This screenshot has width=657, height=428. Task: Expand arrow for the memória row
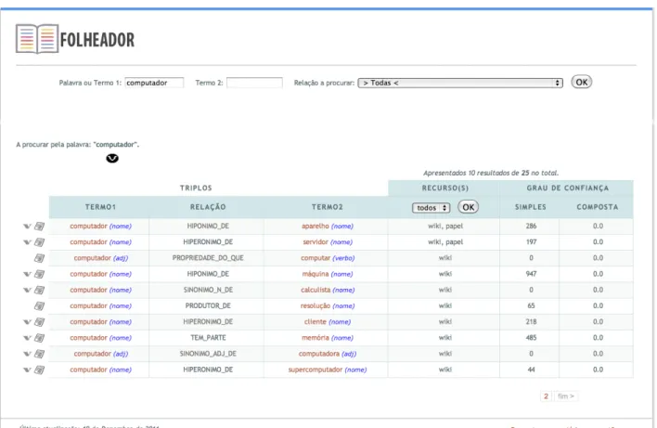(x=27, y=338)
